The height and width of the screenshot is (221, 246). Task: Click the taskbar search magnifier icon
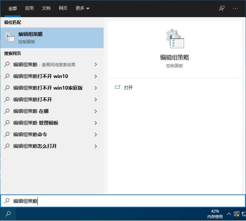tap(8, 214)
